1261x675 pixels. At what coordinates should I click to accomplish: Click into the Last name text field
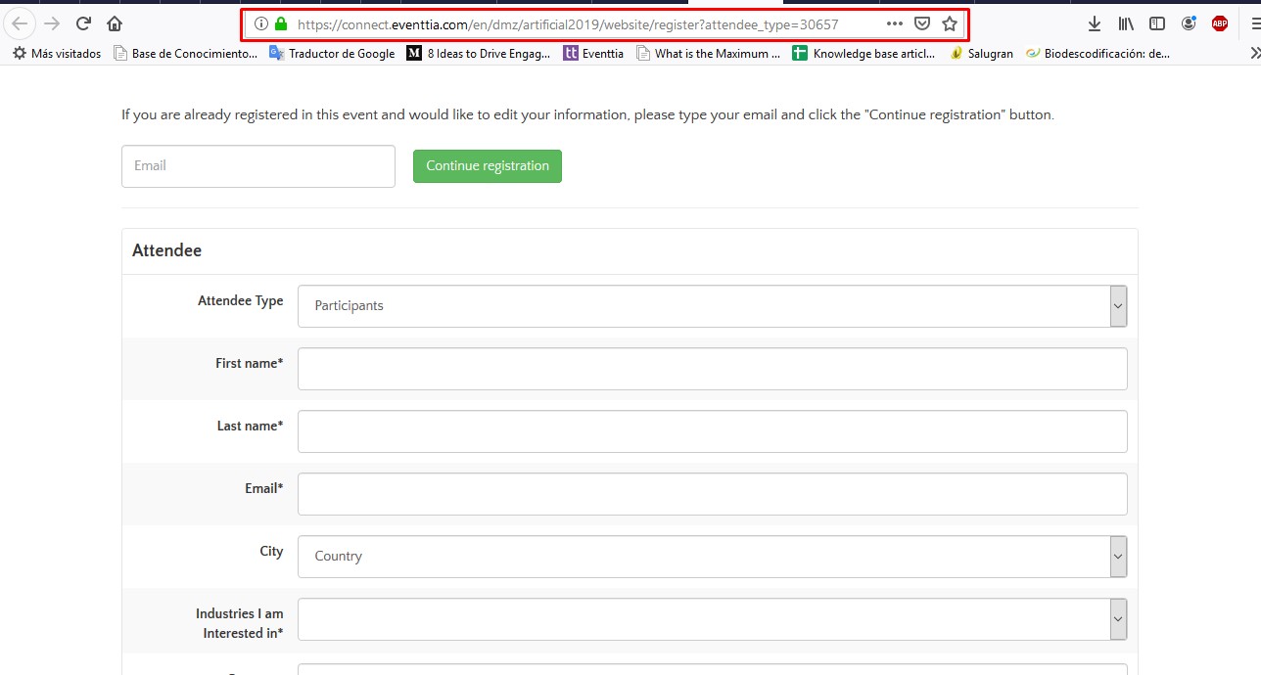712,431
